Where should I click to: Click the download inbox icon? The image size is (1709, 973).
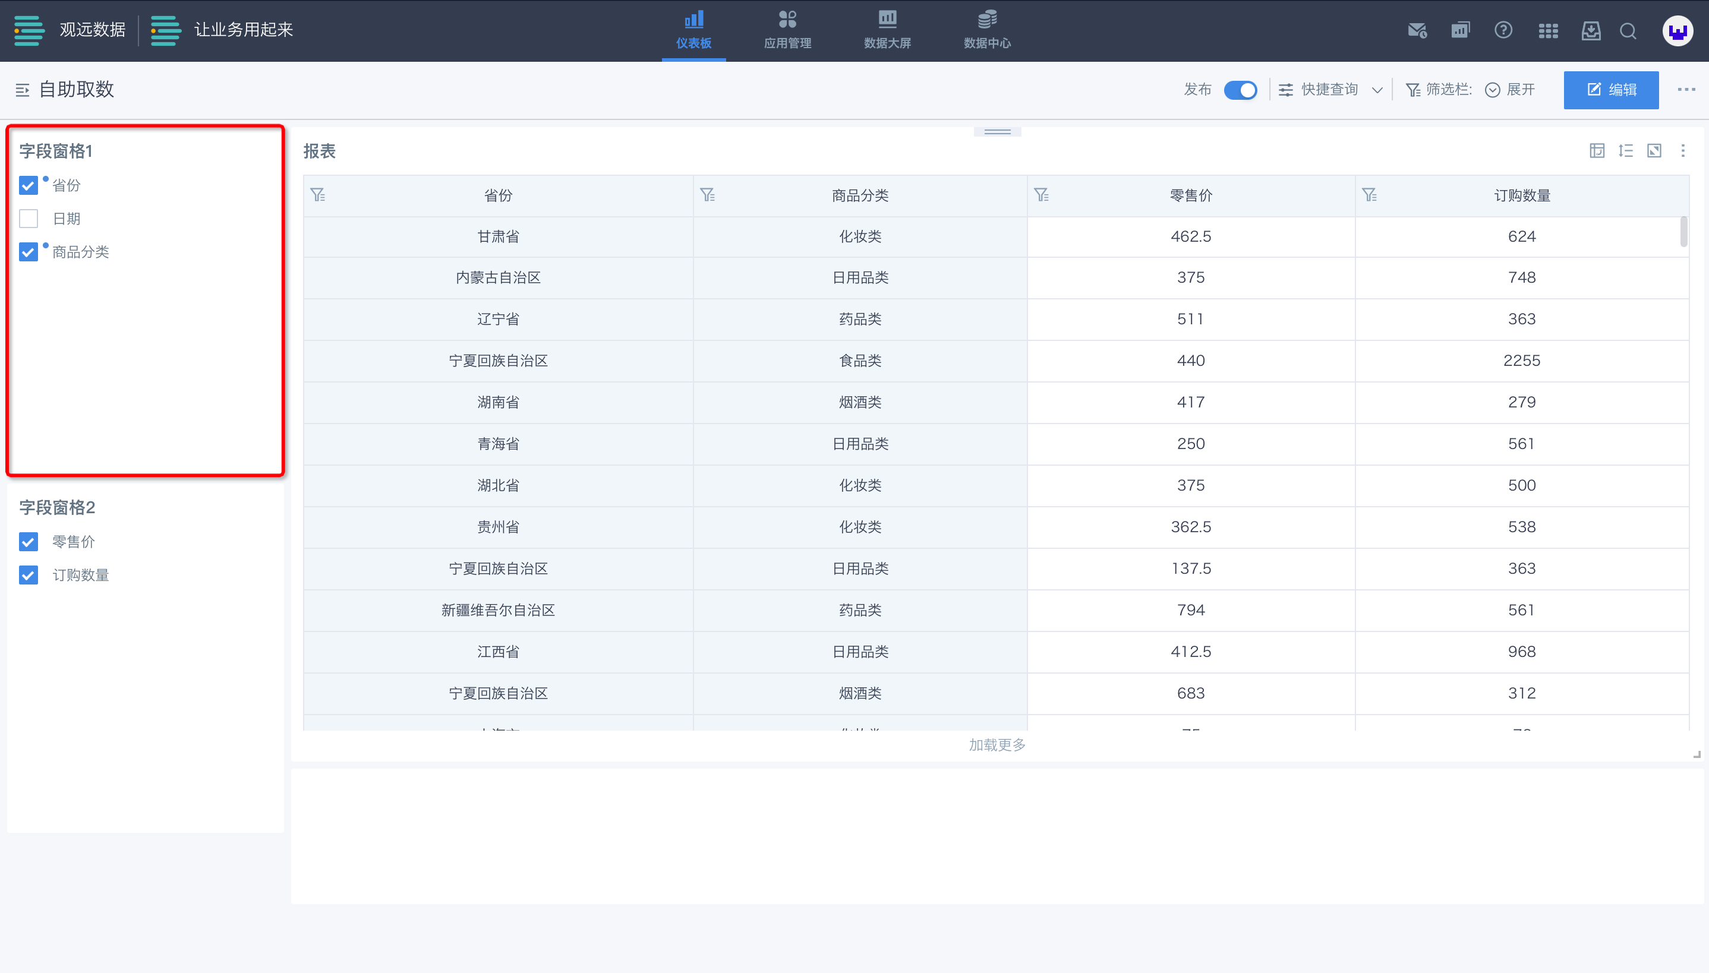pyautogui.click(x=1591, y=31)
